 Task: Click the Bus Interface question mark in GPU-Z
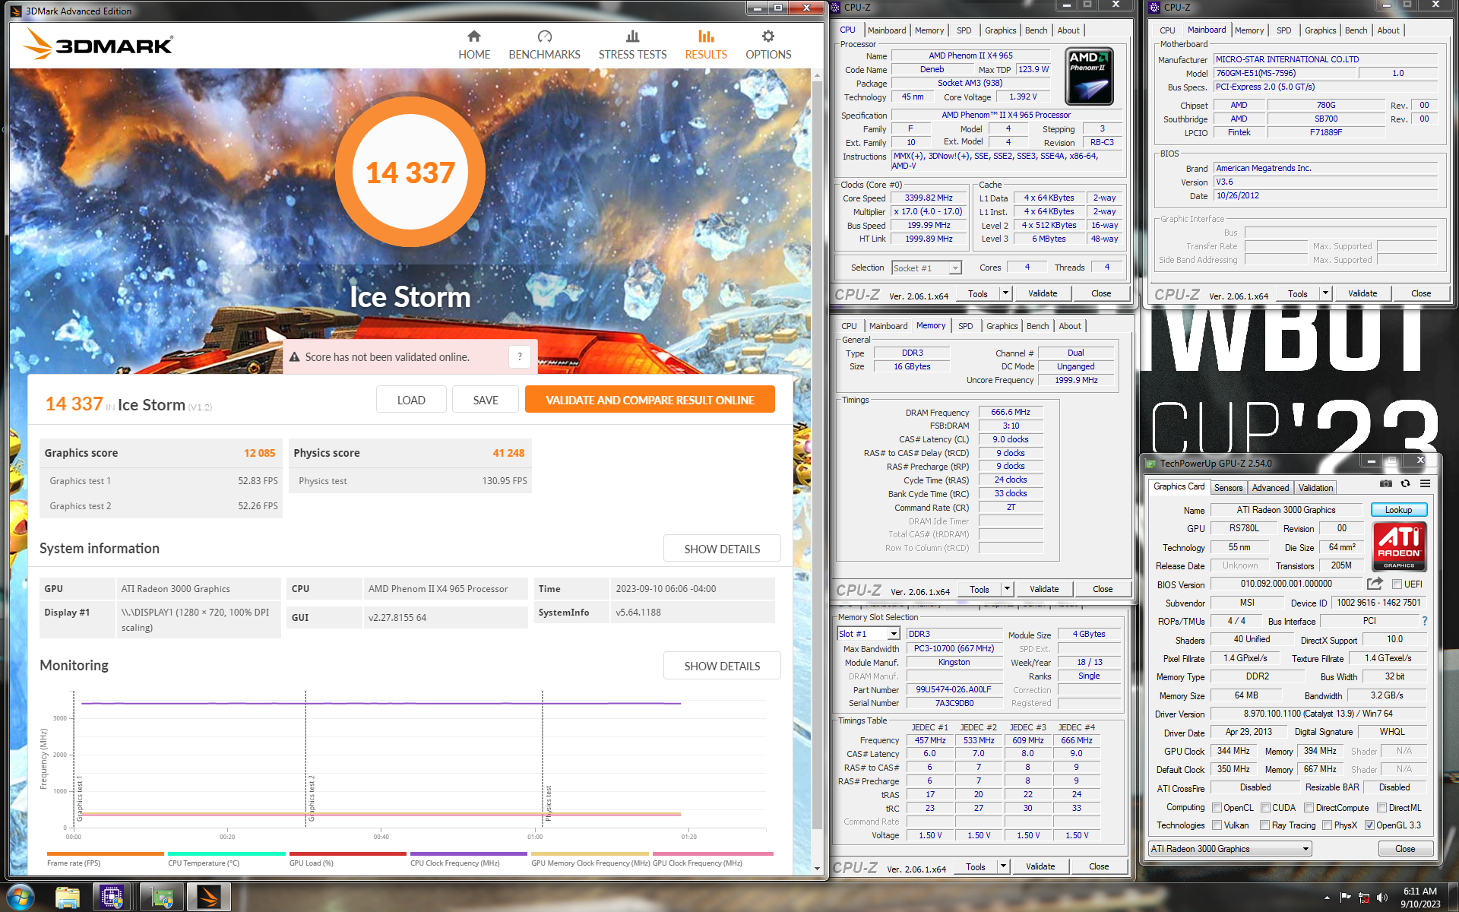click(x=1425, y=621)
